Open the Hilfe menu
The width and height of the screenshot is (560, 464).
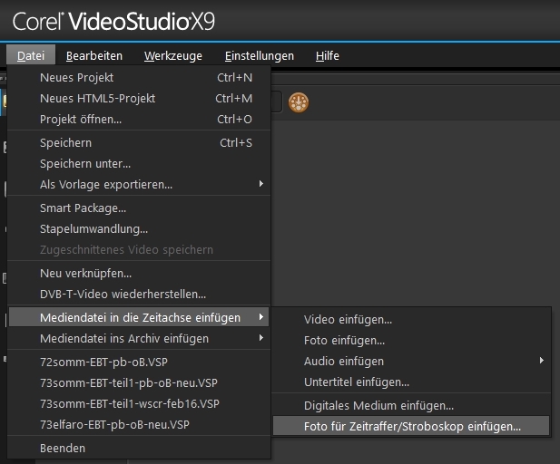[328, 55]
